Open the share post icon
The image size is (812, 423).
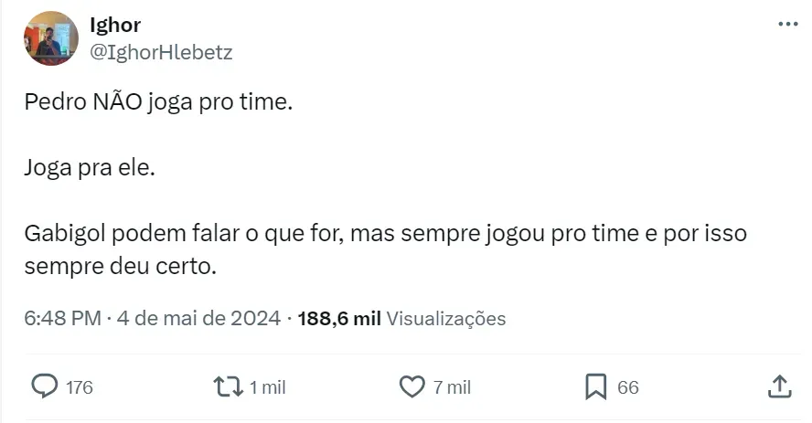coord(779,386)
